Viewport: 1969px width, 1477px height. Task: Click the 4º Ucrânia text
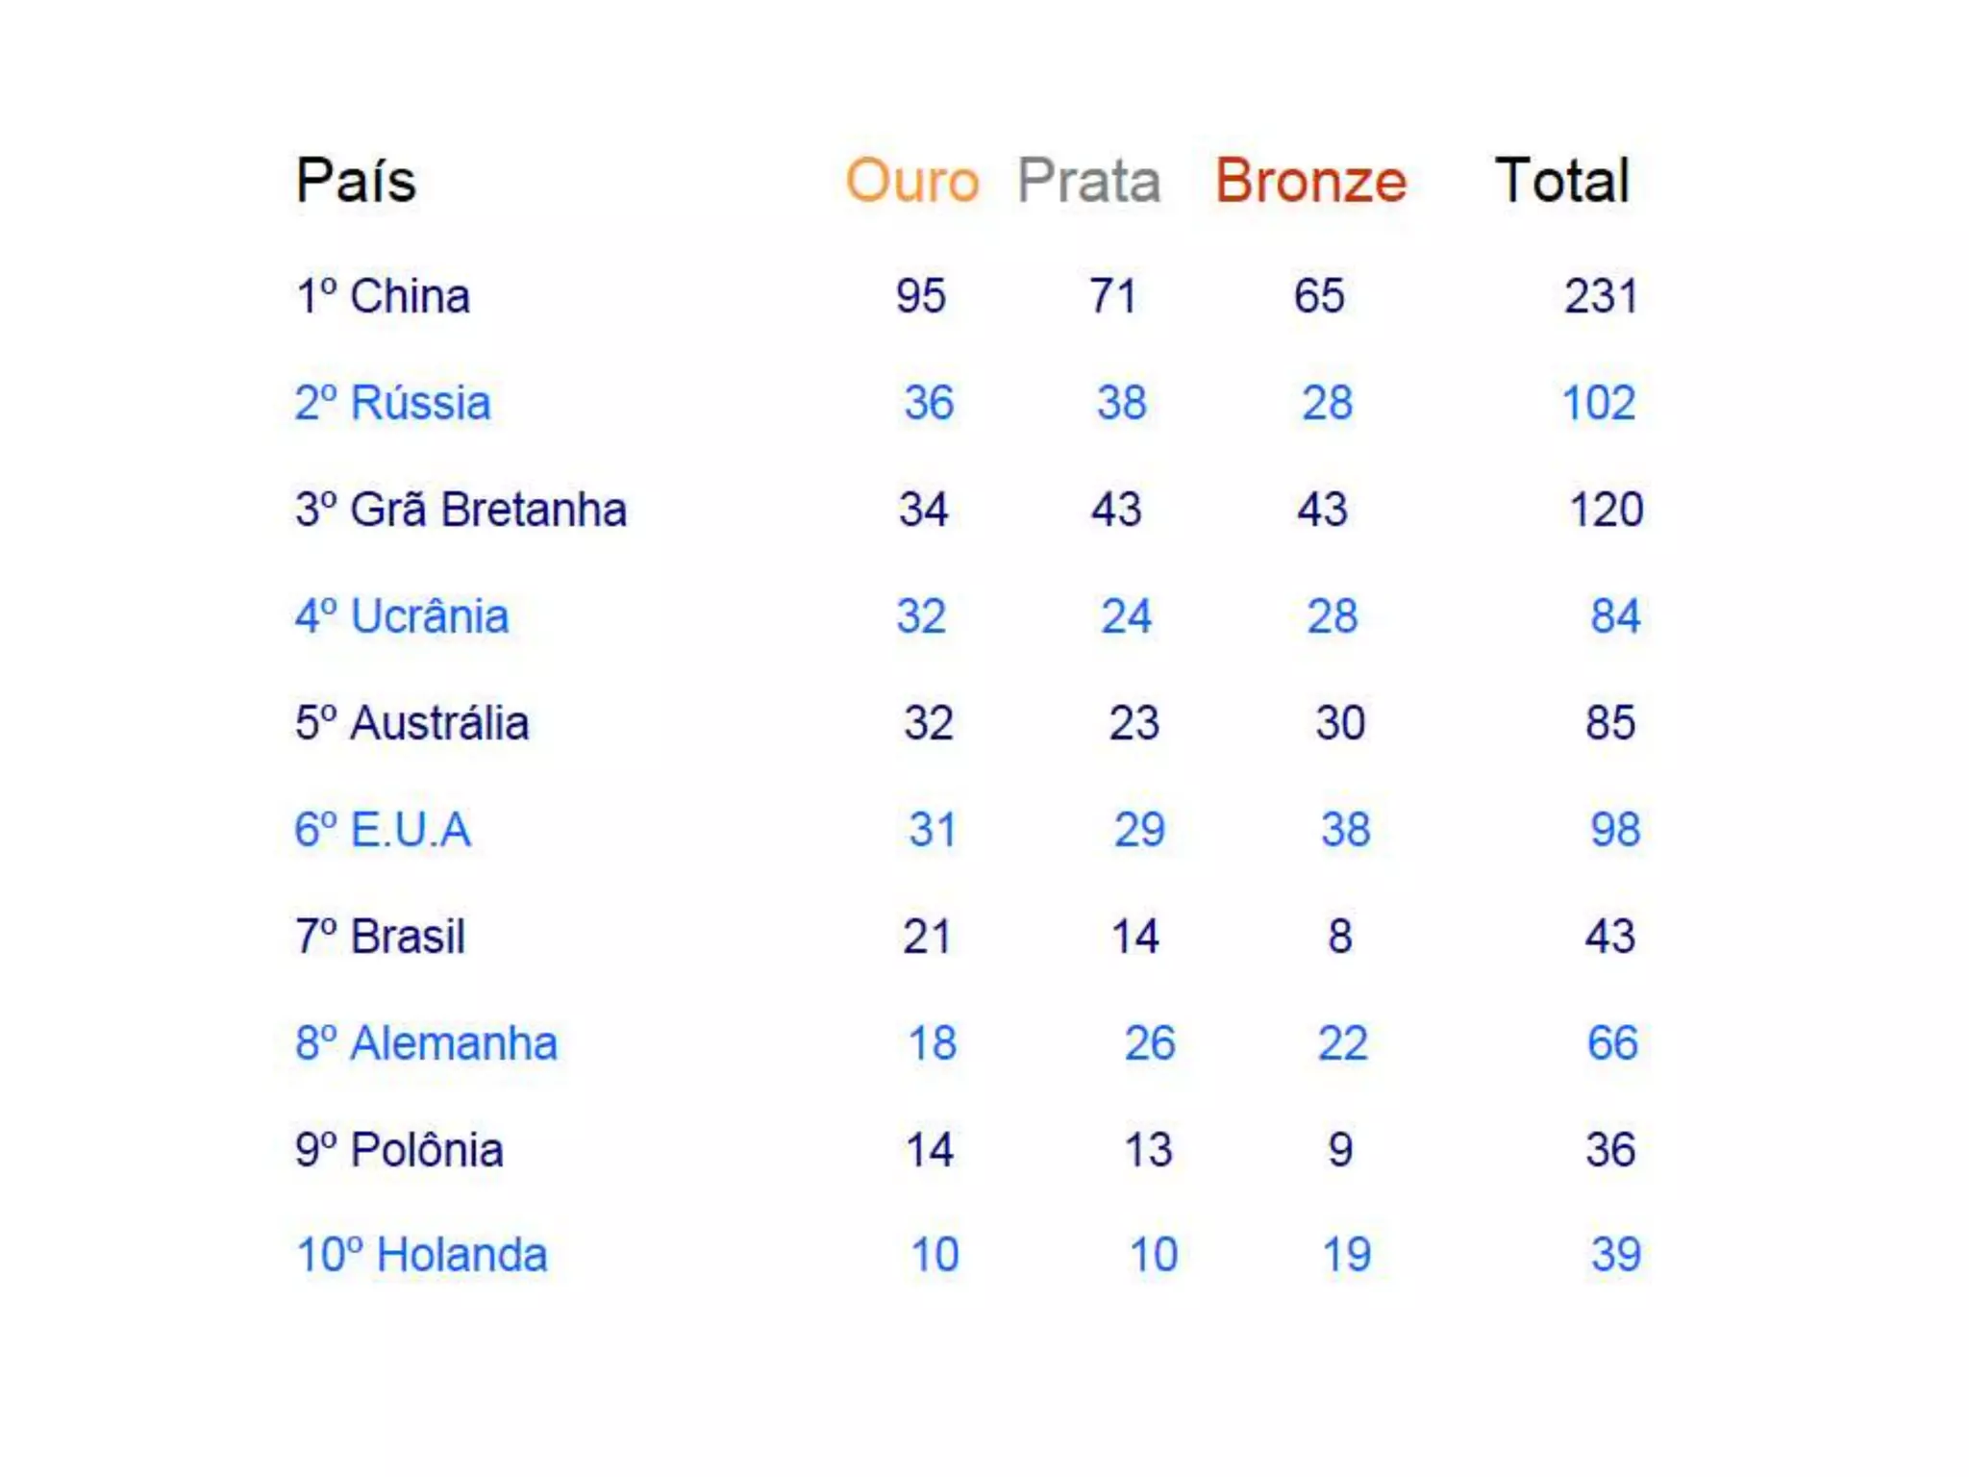click(x=401, y=616)
